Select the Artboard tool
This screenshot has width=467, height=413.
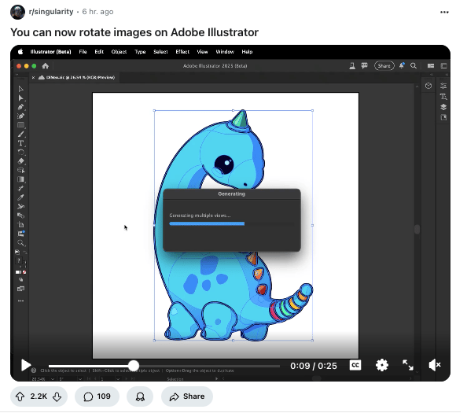pyautogui.click(x=21, y=225)
